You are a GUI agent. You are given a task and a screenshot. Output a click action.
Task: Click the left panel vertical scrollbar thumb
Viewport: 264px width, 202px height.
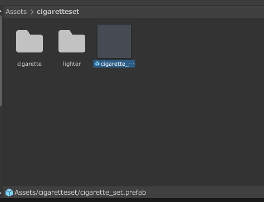(1, 60)
